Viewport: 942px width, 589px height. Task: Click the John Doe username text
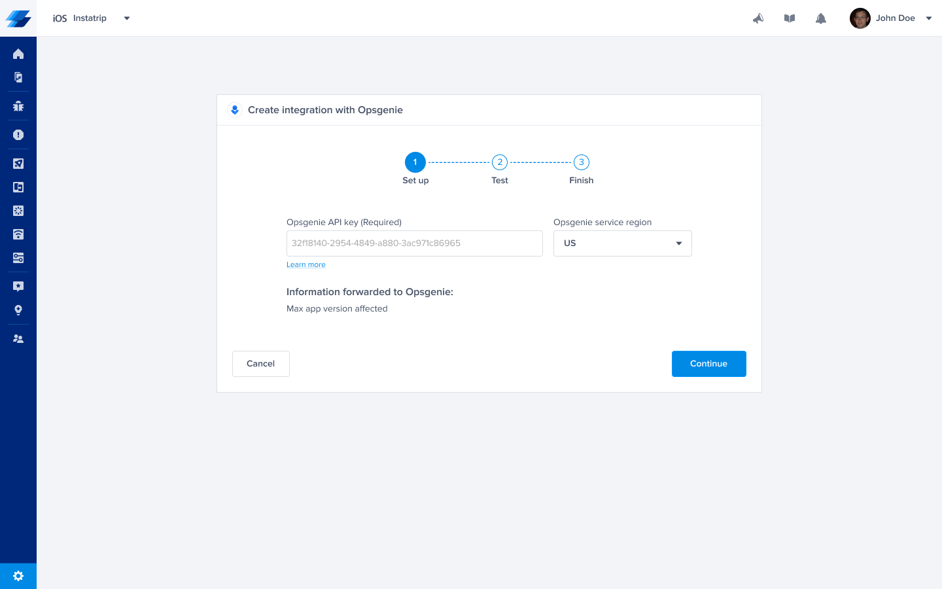point(896,18)
